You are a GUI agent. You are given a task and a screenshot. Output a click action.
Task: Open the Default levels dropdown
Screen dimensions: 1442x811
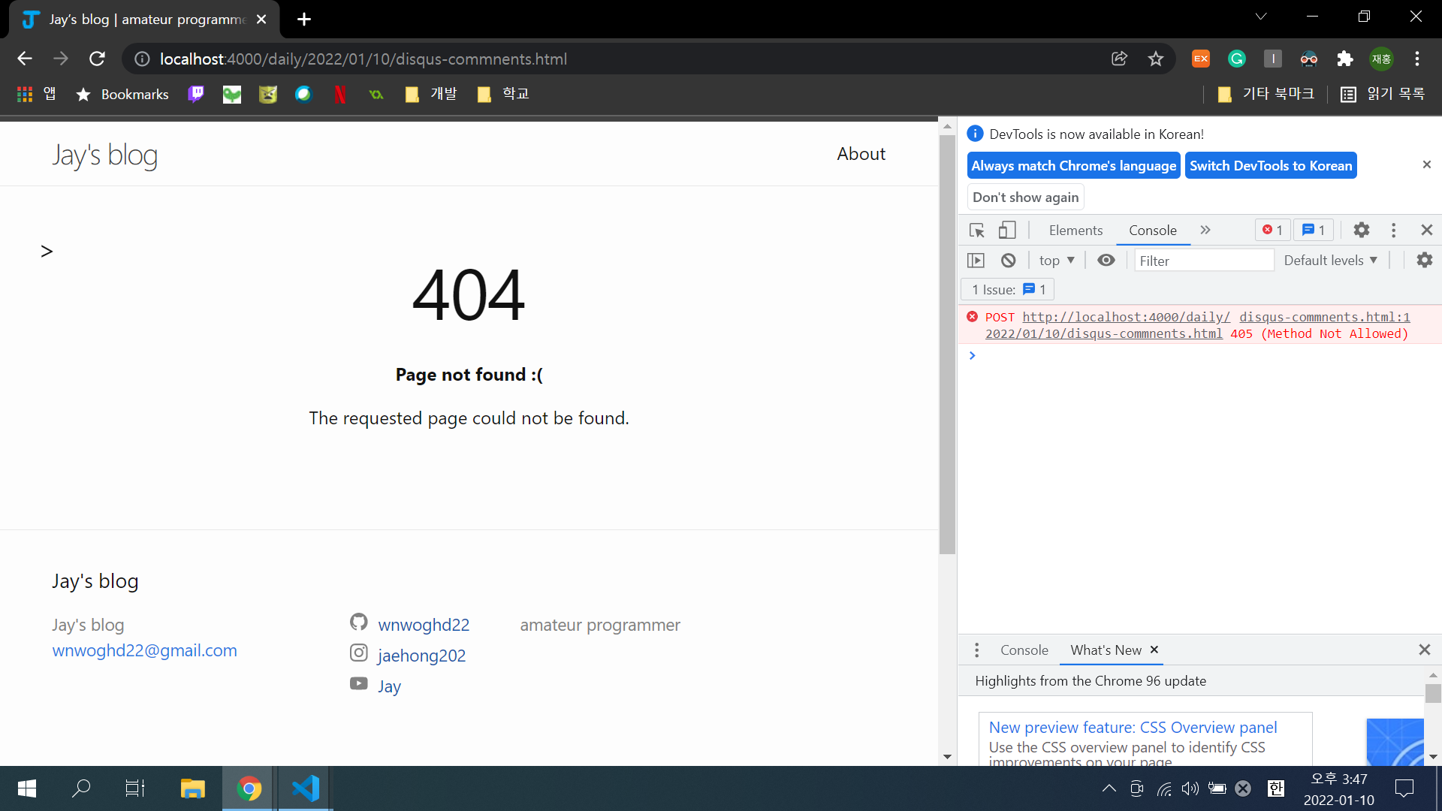1330,261
